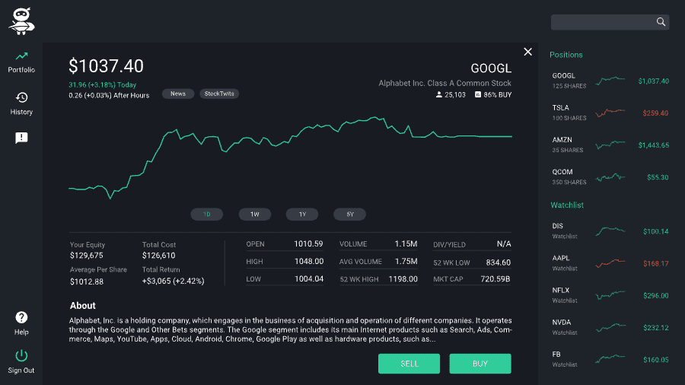
Task: Click the After Hours change text
Action: [x=109, y=95]
